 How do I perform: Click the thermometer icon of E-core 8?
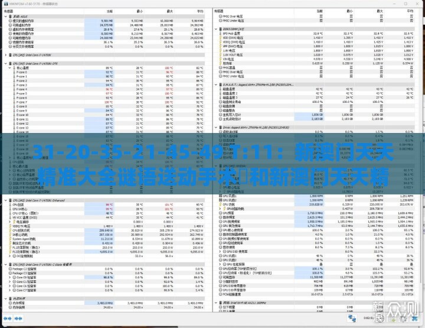click(14, 106)
